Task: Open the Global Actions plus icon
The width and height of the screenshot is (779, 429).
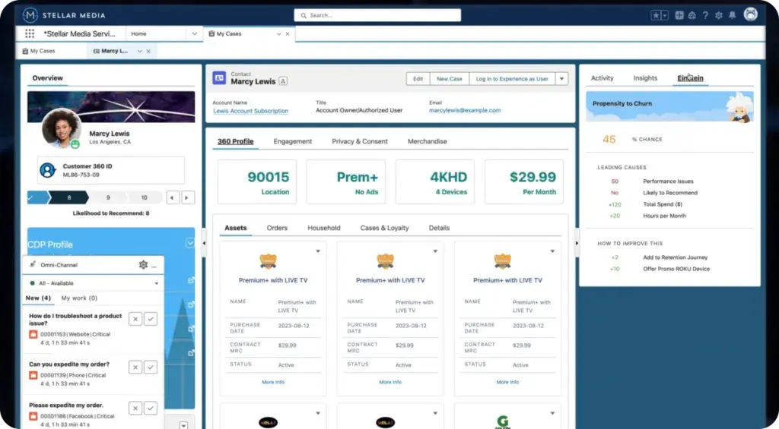Action: tap(679, 15)
